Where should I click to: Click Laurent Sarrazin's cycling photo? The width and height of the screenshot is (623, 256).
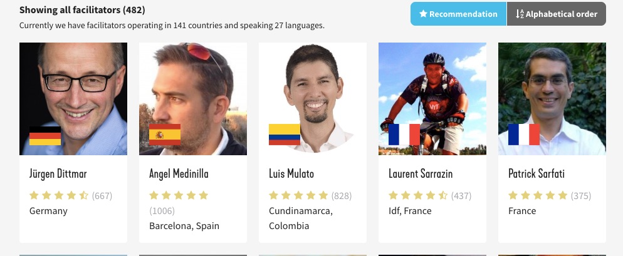pos(432,99)
